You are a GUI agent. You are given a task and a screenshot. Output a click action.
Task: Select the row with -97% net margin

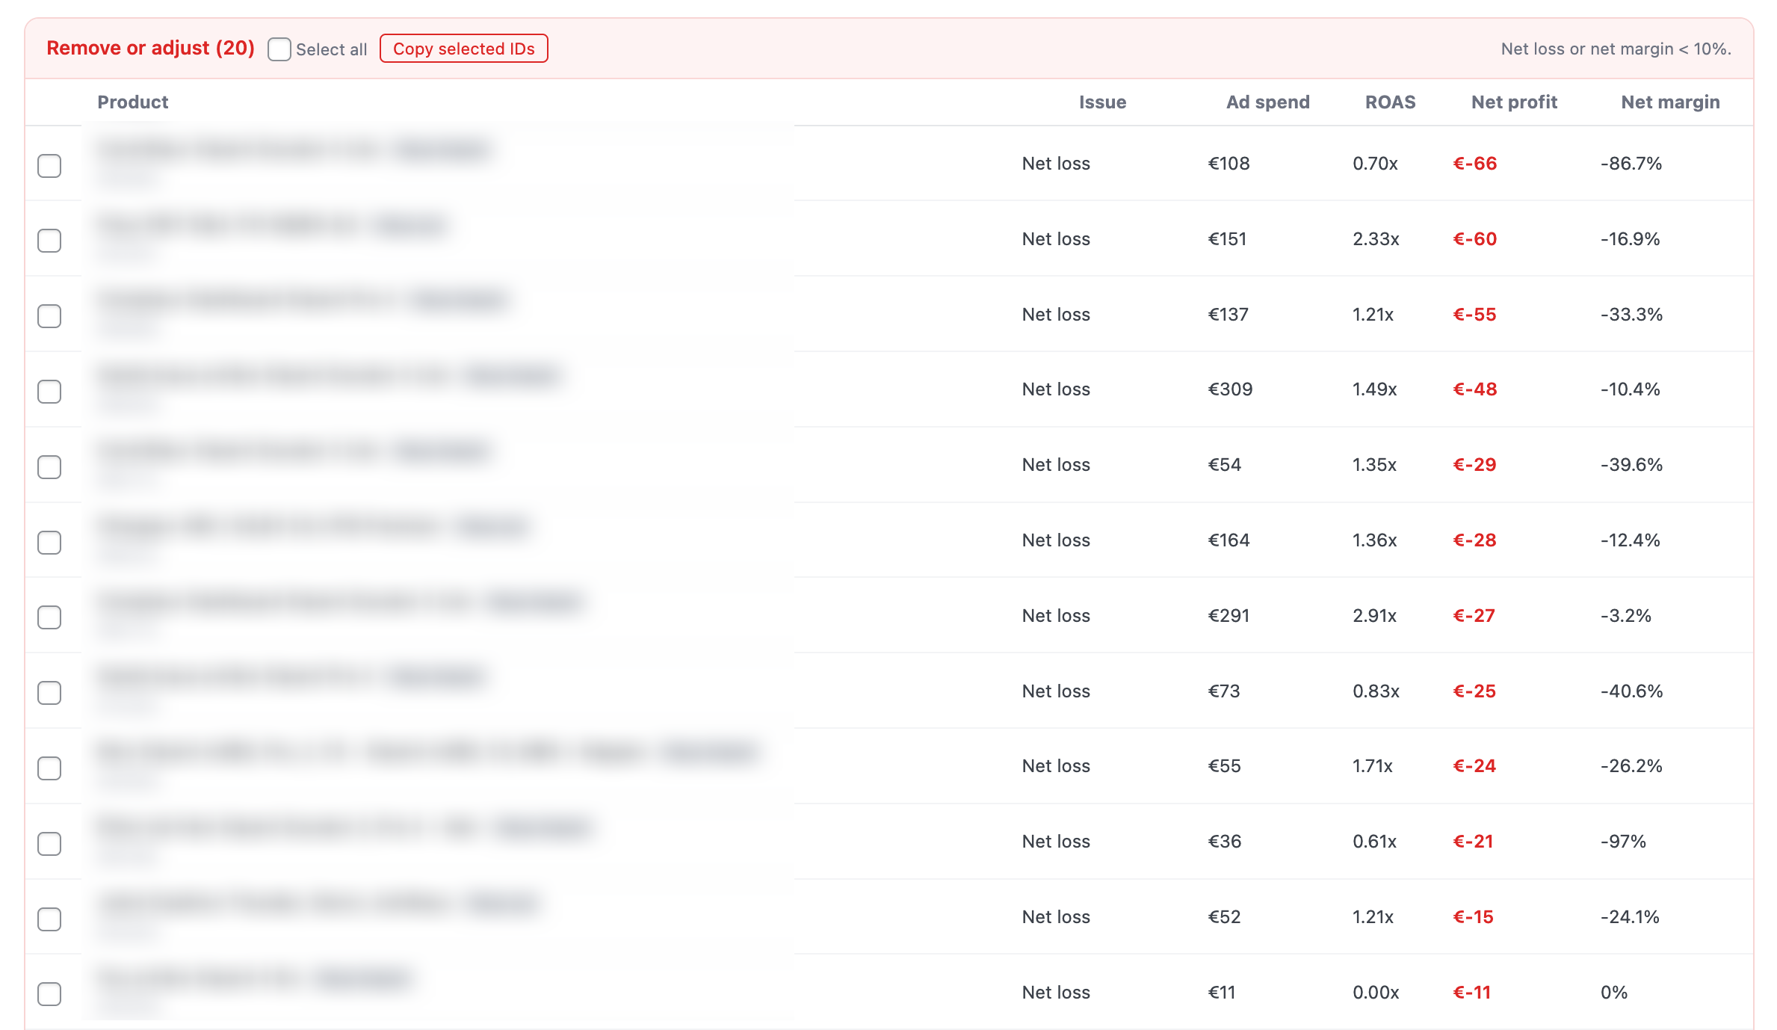(x=49, y=843)
